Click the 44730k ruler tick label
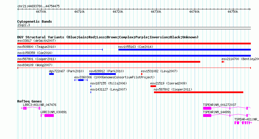This screenshot has width=259, height=139. click(156, 12)
